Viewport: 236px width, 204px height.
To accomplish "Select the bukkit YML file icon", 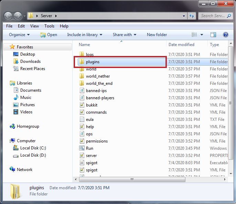I will [x=82, y=105].
